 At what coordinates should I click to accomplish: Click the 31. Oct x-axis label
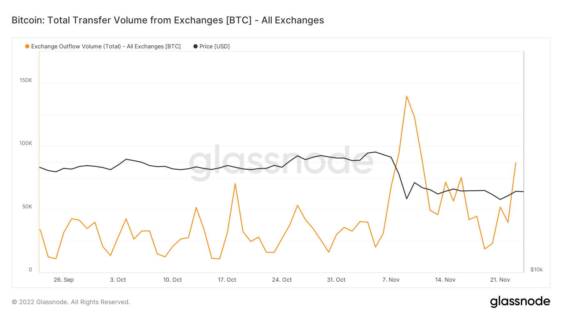[336, 280]
